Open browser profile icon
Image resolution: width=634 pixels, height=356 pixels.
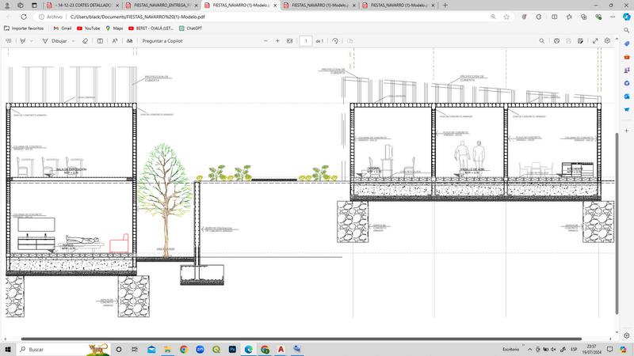tap(7, 6)
